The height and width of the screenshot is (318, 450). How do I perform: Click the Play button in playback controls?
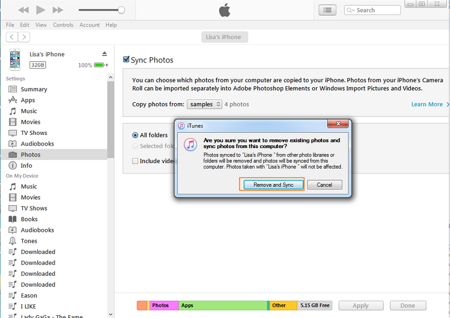[41, 10]
